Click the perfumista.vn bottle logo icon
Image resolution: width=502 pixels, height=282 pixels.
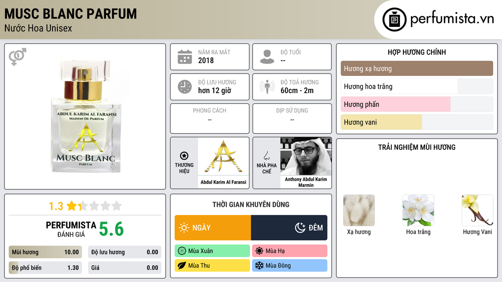click(x=395, y=20)
